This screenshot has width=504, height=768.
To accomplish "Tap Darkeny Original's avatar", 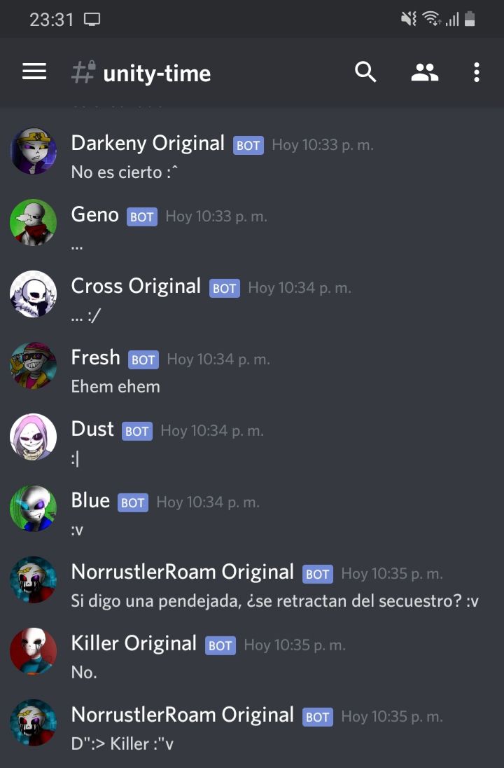I will click(x=34, y=151).
